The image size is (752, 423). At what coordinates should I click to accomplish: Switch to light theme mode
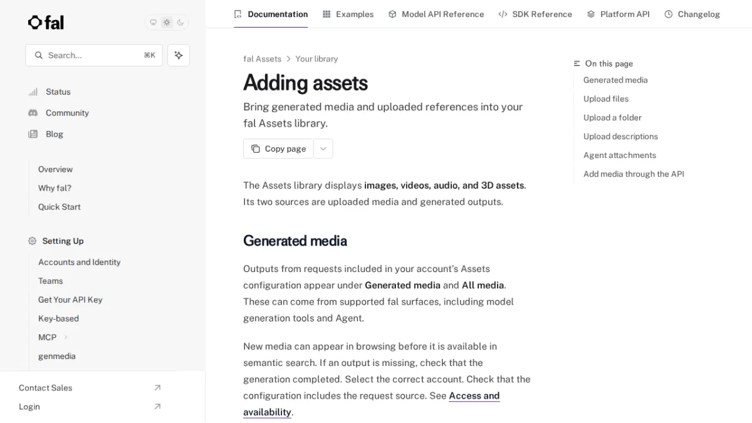click(167, 23)
